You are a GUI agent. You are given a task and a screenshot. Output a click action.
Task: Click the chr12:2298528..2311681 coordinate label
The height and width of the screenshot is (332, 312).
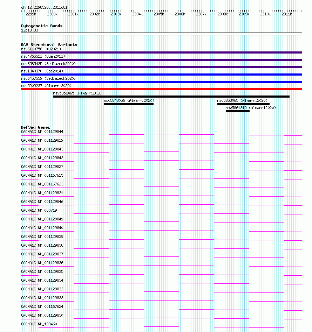point(44,7)
